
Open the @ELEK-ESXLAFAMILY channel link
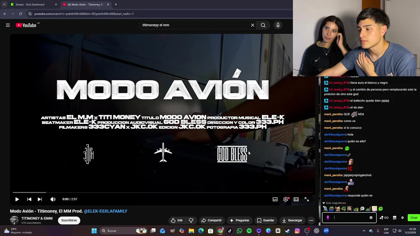click(105, 211)
